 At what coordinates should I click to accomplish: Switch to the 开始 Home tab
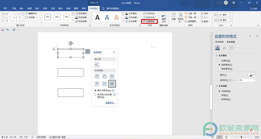coord(14,8)
